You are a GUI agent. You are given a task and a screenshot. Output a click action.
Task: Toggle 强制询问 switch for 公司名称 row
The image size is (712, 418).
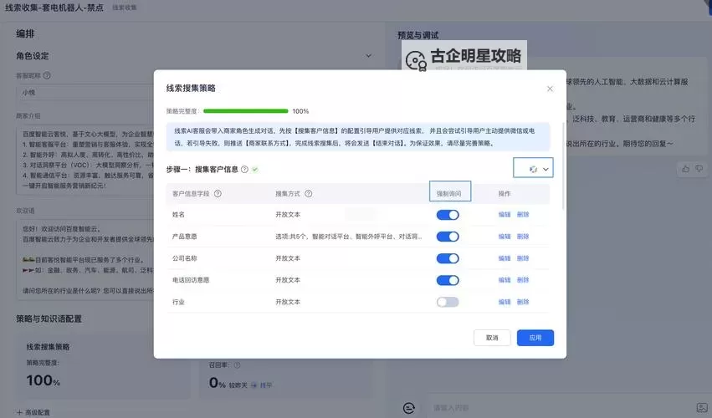pyautogui.click(x=448, y=258)
